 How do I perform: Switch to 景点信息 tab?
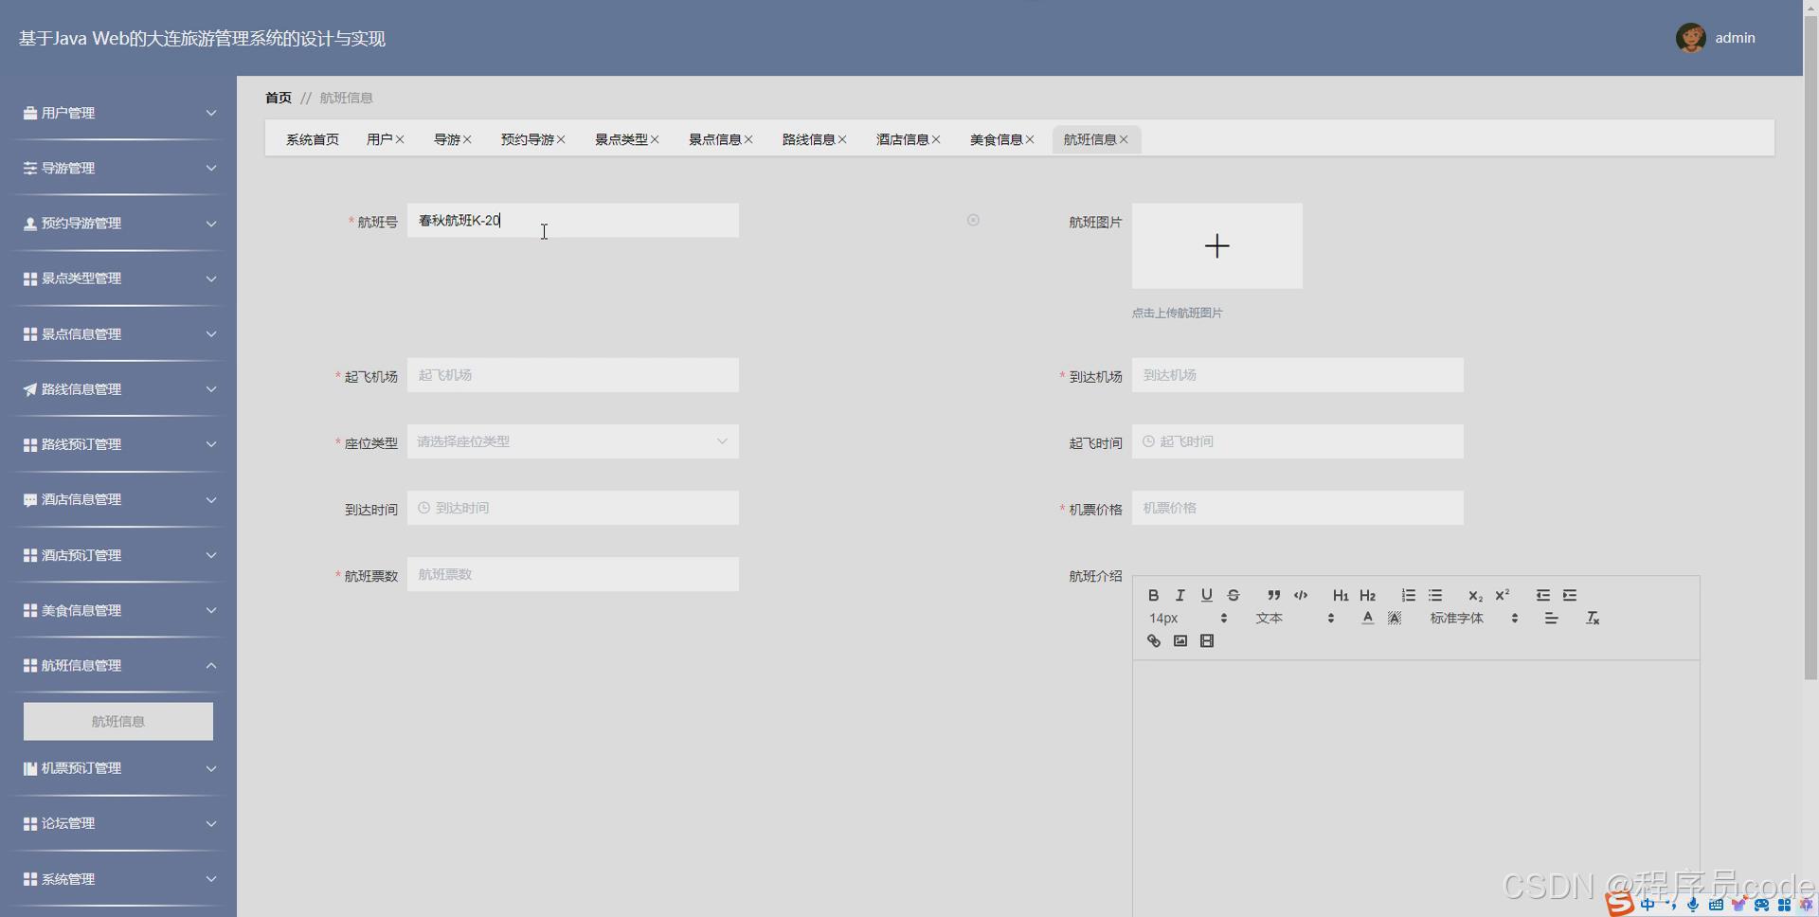(x=714, y=139)
